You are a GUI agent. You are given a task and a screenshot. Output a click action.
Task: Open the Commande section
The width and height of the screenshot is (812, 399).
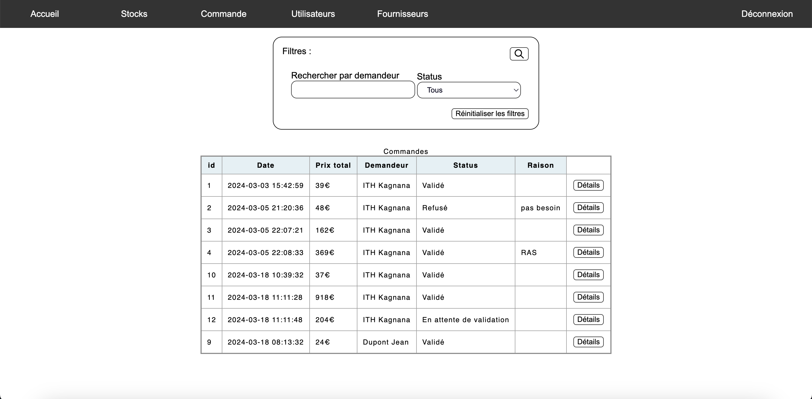[223, 14]
